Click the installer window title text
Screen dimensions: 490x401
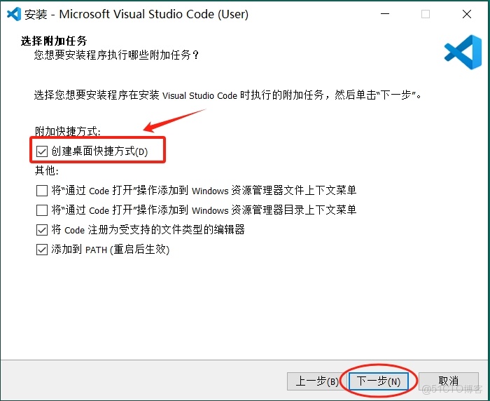point(136,15)
